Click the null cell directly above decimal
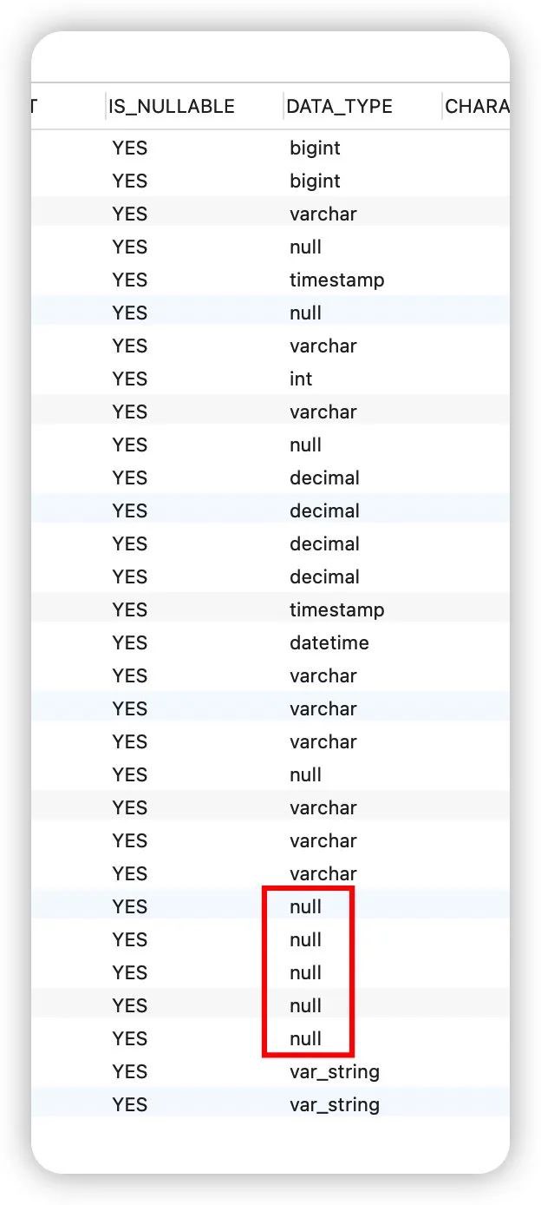The height and width of the screenshot is (1205, 541). coord(306,444)
